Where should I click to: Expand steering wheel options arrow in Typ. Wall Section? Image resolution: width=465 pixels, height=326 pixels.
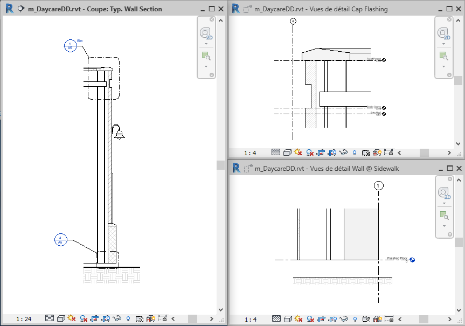click(x=206, y=44)
